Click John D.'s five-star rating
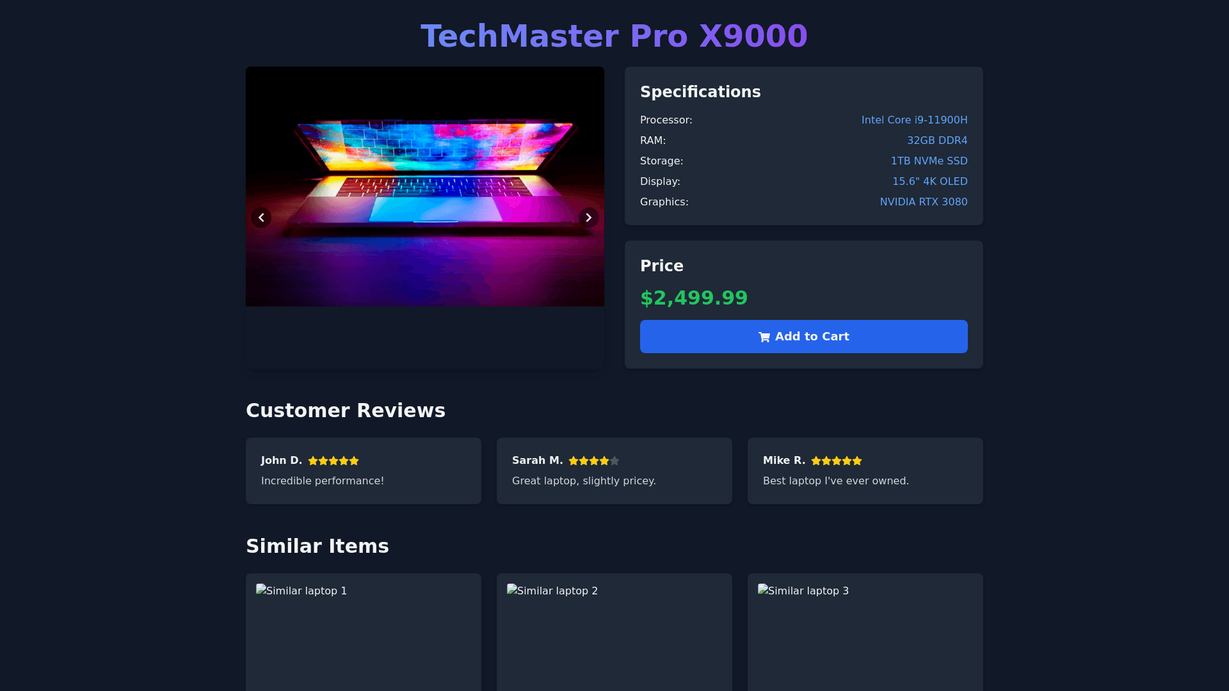Image resolution: width=1229 pixels, height=691 pixels. (333, 461)
